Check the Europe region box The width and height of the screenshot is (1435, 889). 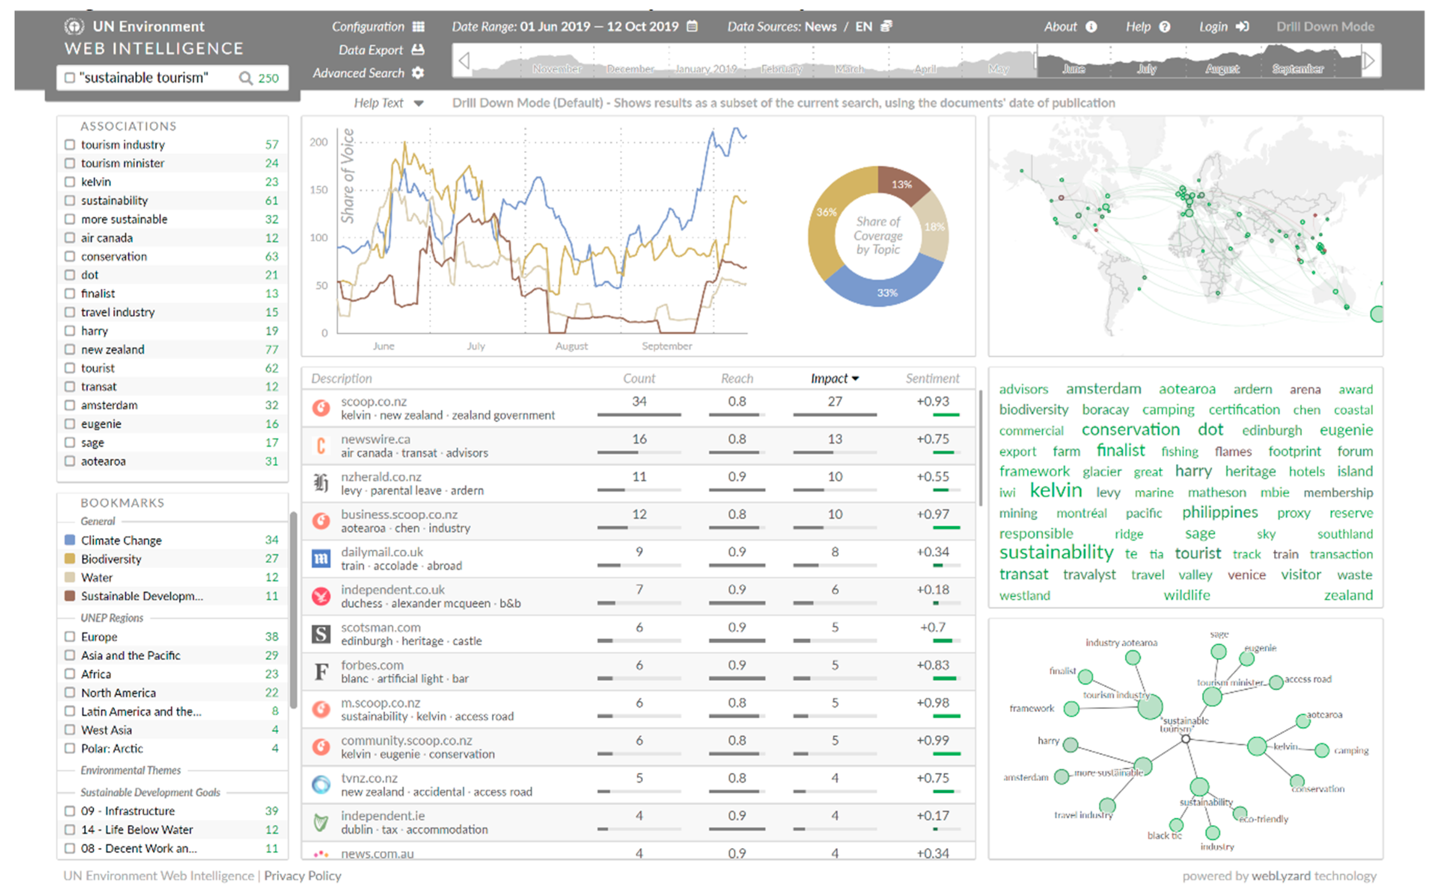coord(69,637)
